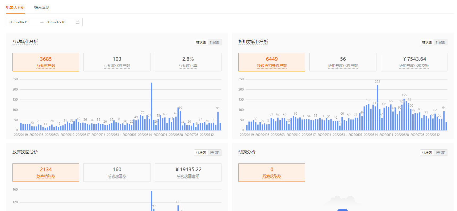The width and height of the screenshot is (457, 211).
Task: Select the 3685 互动客户数 card
Action: coord(46,62)
